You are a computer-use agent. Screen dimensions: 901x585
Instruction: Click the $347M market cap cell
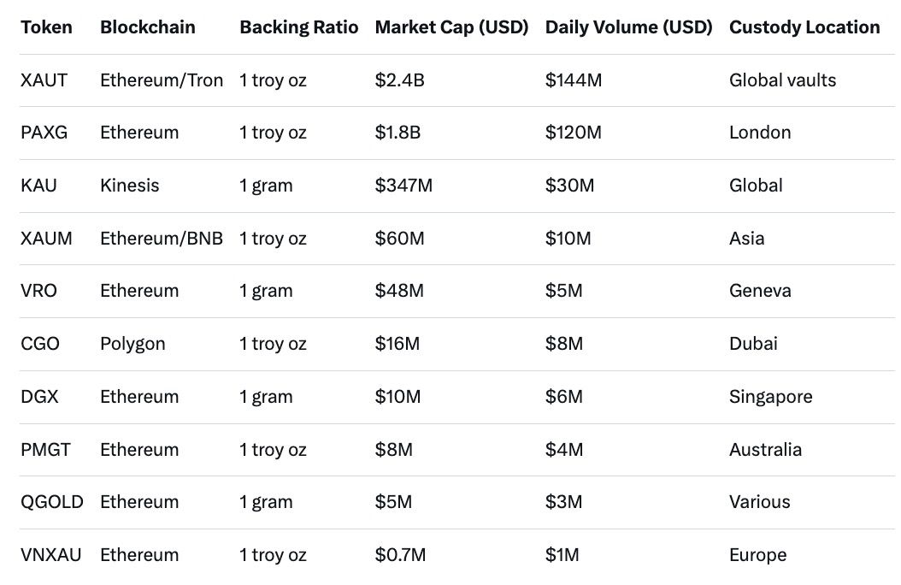pyautogui.click(x=403, y=186)
